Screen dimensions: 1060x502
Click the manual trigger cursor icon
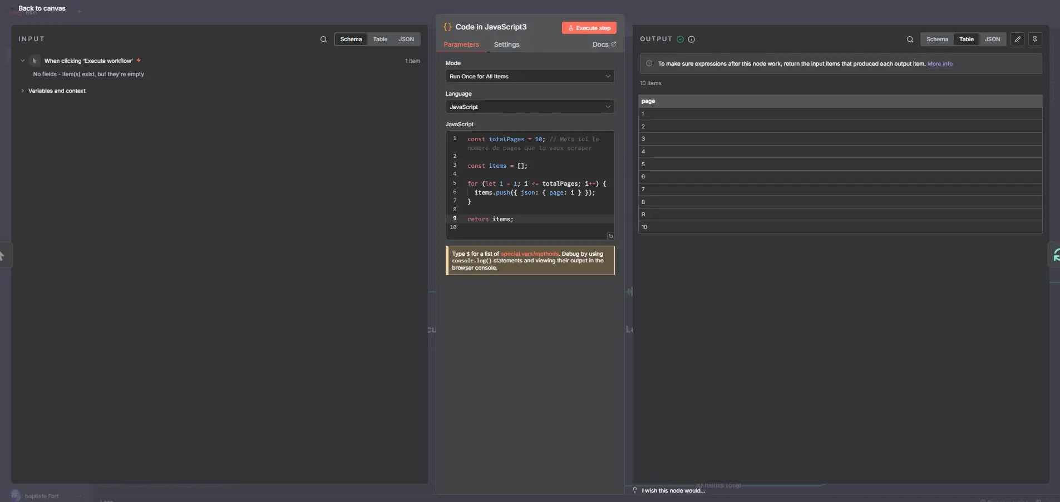[34, 61]
